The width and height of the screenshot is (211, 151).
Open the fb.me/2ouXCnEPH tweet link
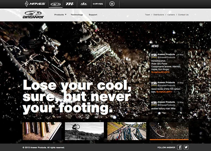[x=160, y=72]
